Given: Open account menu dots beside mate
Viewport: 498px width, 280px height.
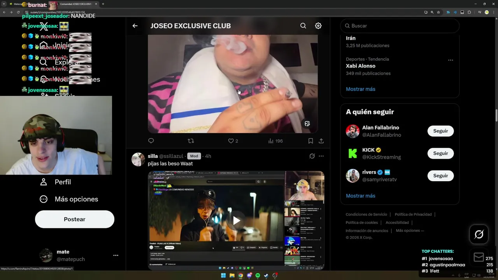Looking at the screenshot, I should (x=116, y=255).
